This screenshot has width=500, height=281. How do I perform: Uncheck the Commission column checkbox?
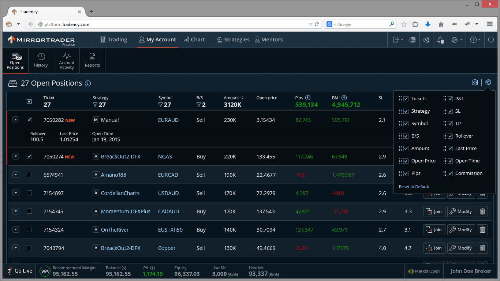tap(450, 173)
